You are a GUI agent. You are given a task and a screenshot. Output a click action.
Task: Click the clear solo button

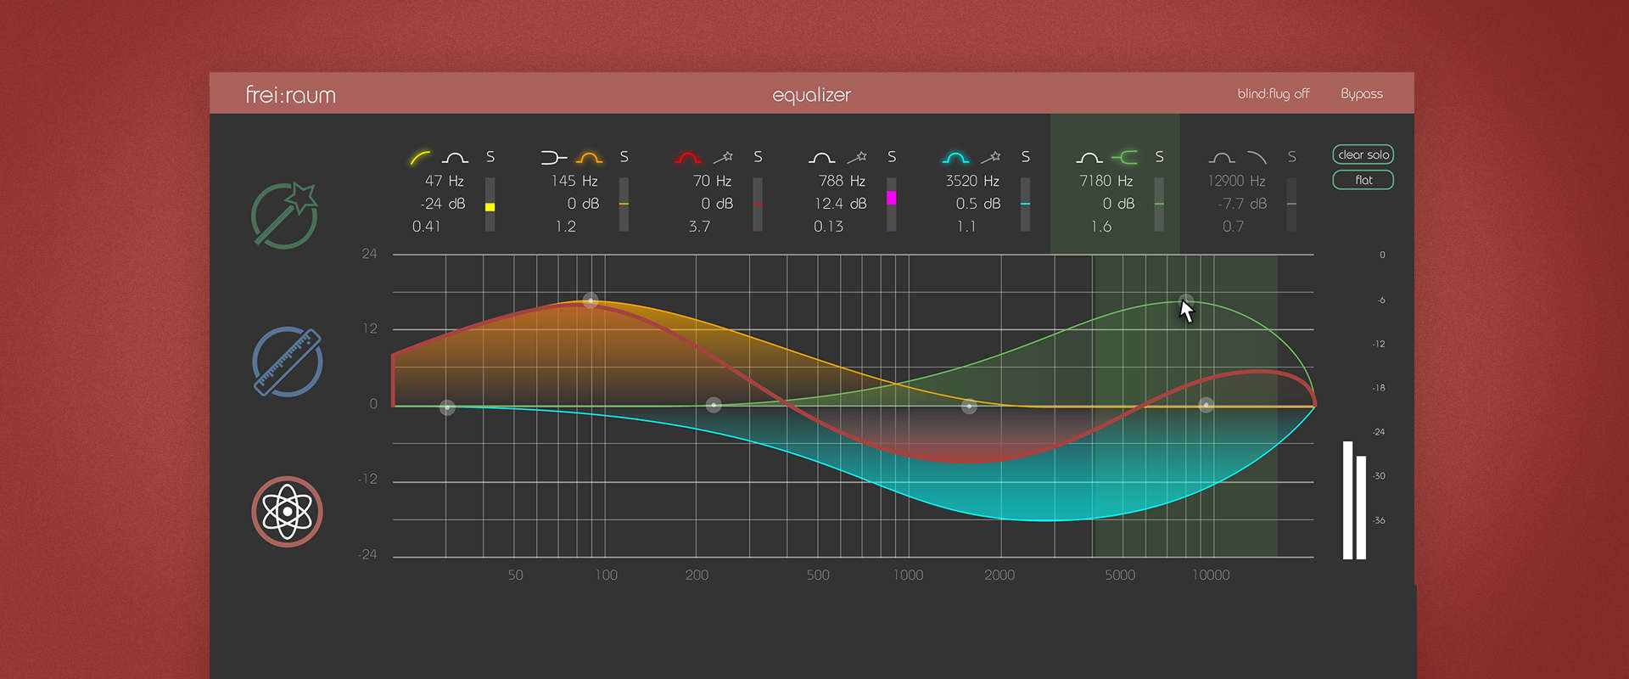(1363, 154)
